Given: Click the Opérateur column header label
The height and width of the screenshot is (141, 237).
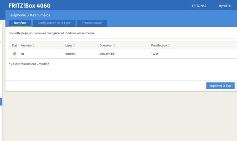Looking at the screenshot, I should [x=106, y=45].
